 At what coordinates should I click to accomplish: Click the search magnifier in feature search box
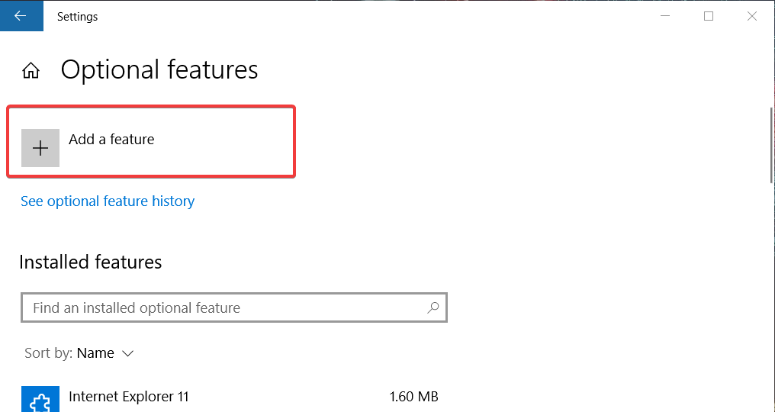(x=433, y=307)
